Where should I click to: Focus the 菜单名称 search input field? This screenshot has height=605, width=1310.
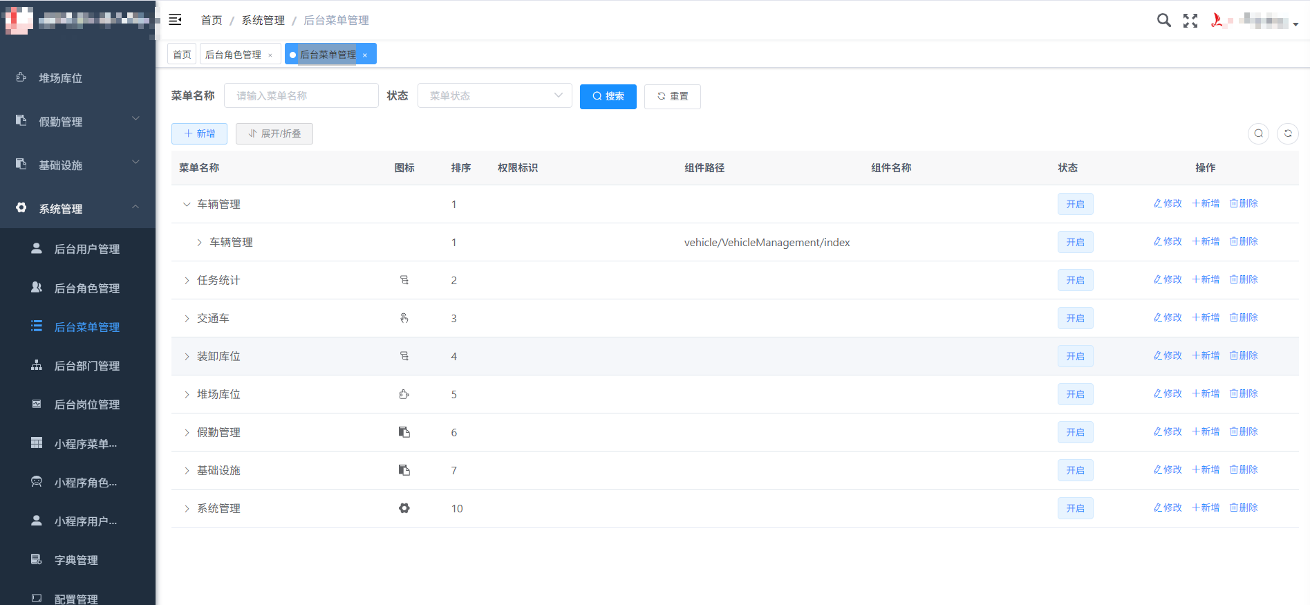click(301, 95)
